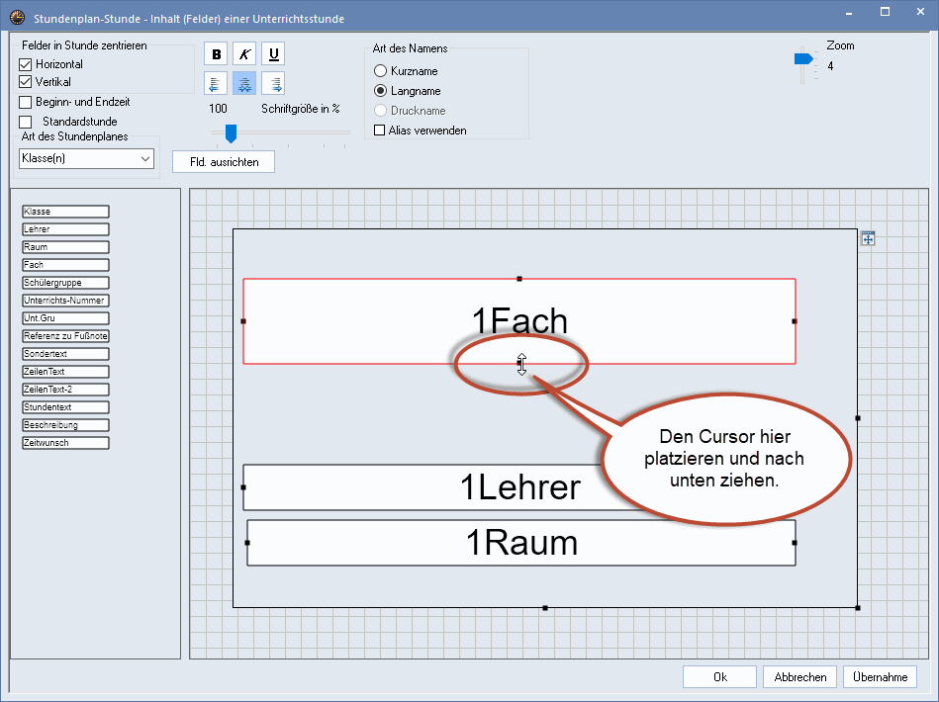Uncheck the Horizontal centering checkbox
Image resolution: width=939 pixels, height=702 pixels.
(x=25, y=64)
